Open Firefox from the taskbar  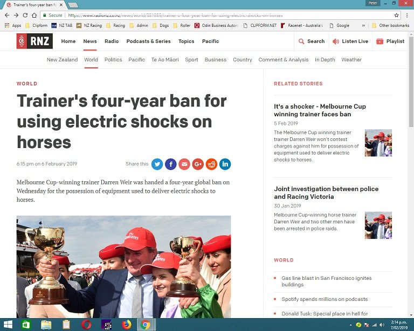(x=126, y=325)
